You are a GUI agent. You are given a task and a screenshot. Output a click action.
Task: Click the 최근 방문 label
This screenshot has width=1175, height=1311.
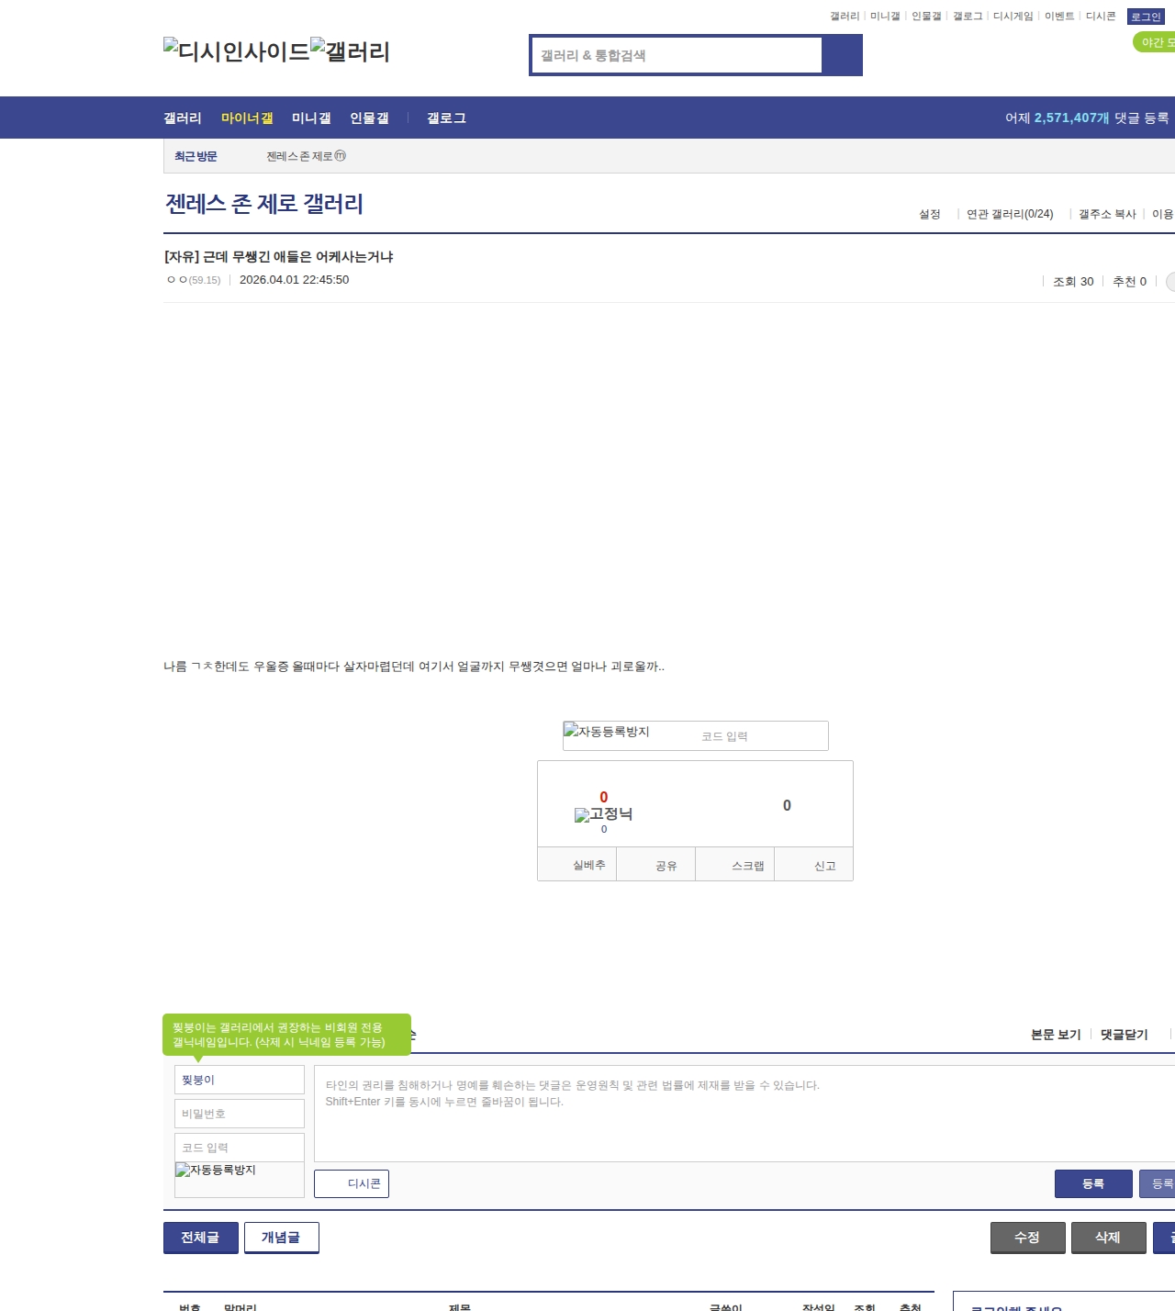point(196,157)
